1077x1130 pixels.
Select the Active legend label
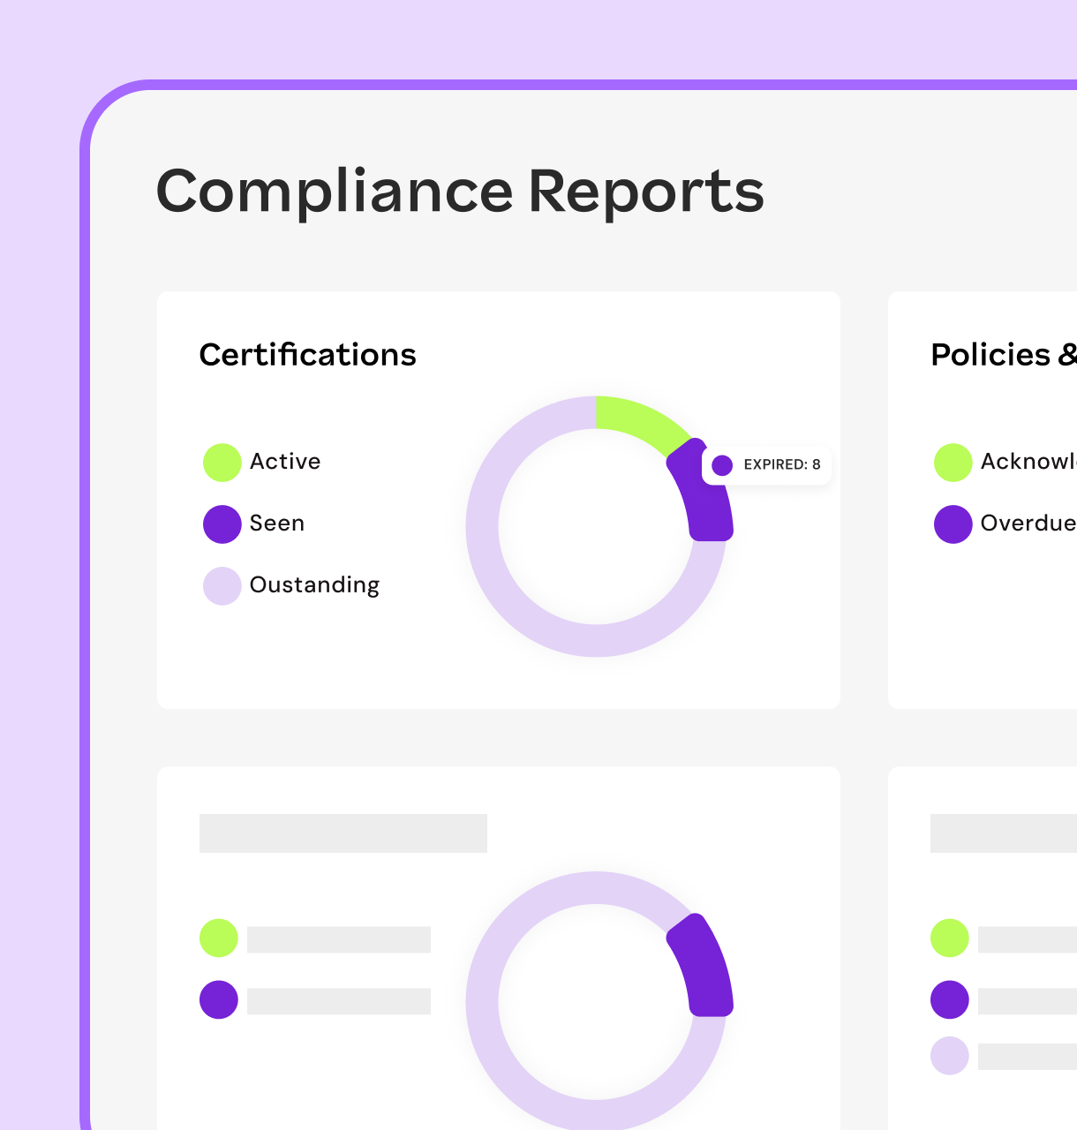click(x=285, y=462)
